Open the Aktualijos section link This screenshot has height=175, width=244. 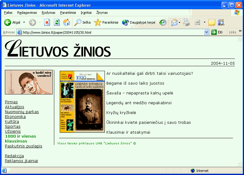14,107
